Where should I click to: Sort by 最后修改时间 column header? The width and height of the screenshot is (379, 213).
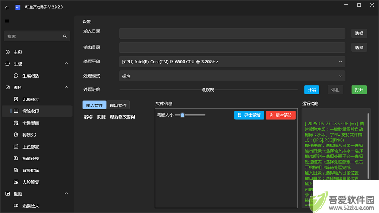pos(122,117)
